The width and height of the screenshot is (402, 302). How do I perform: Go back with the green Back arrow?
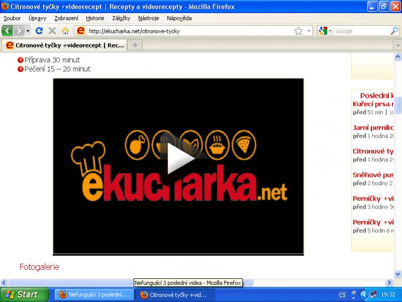[7, 31]
